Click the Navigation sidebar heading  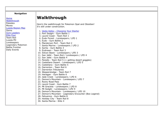tap(21, 14)
